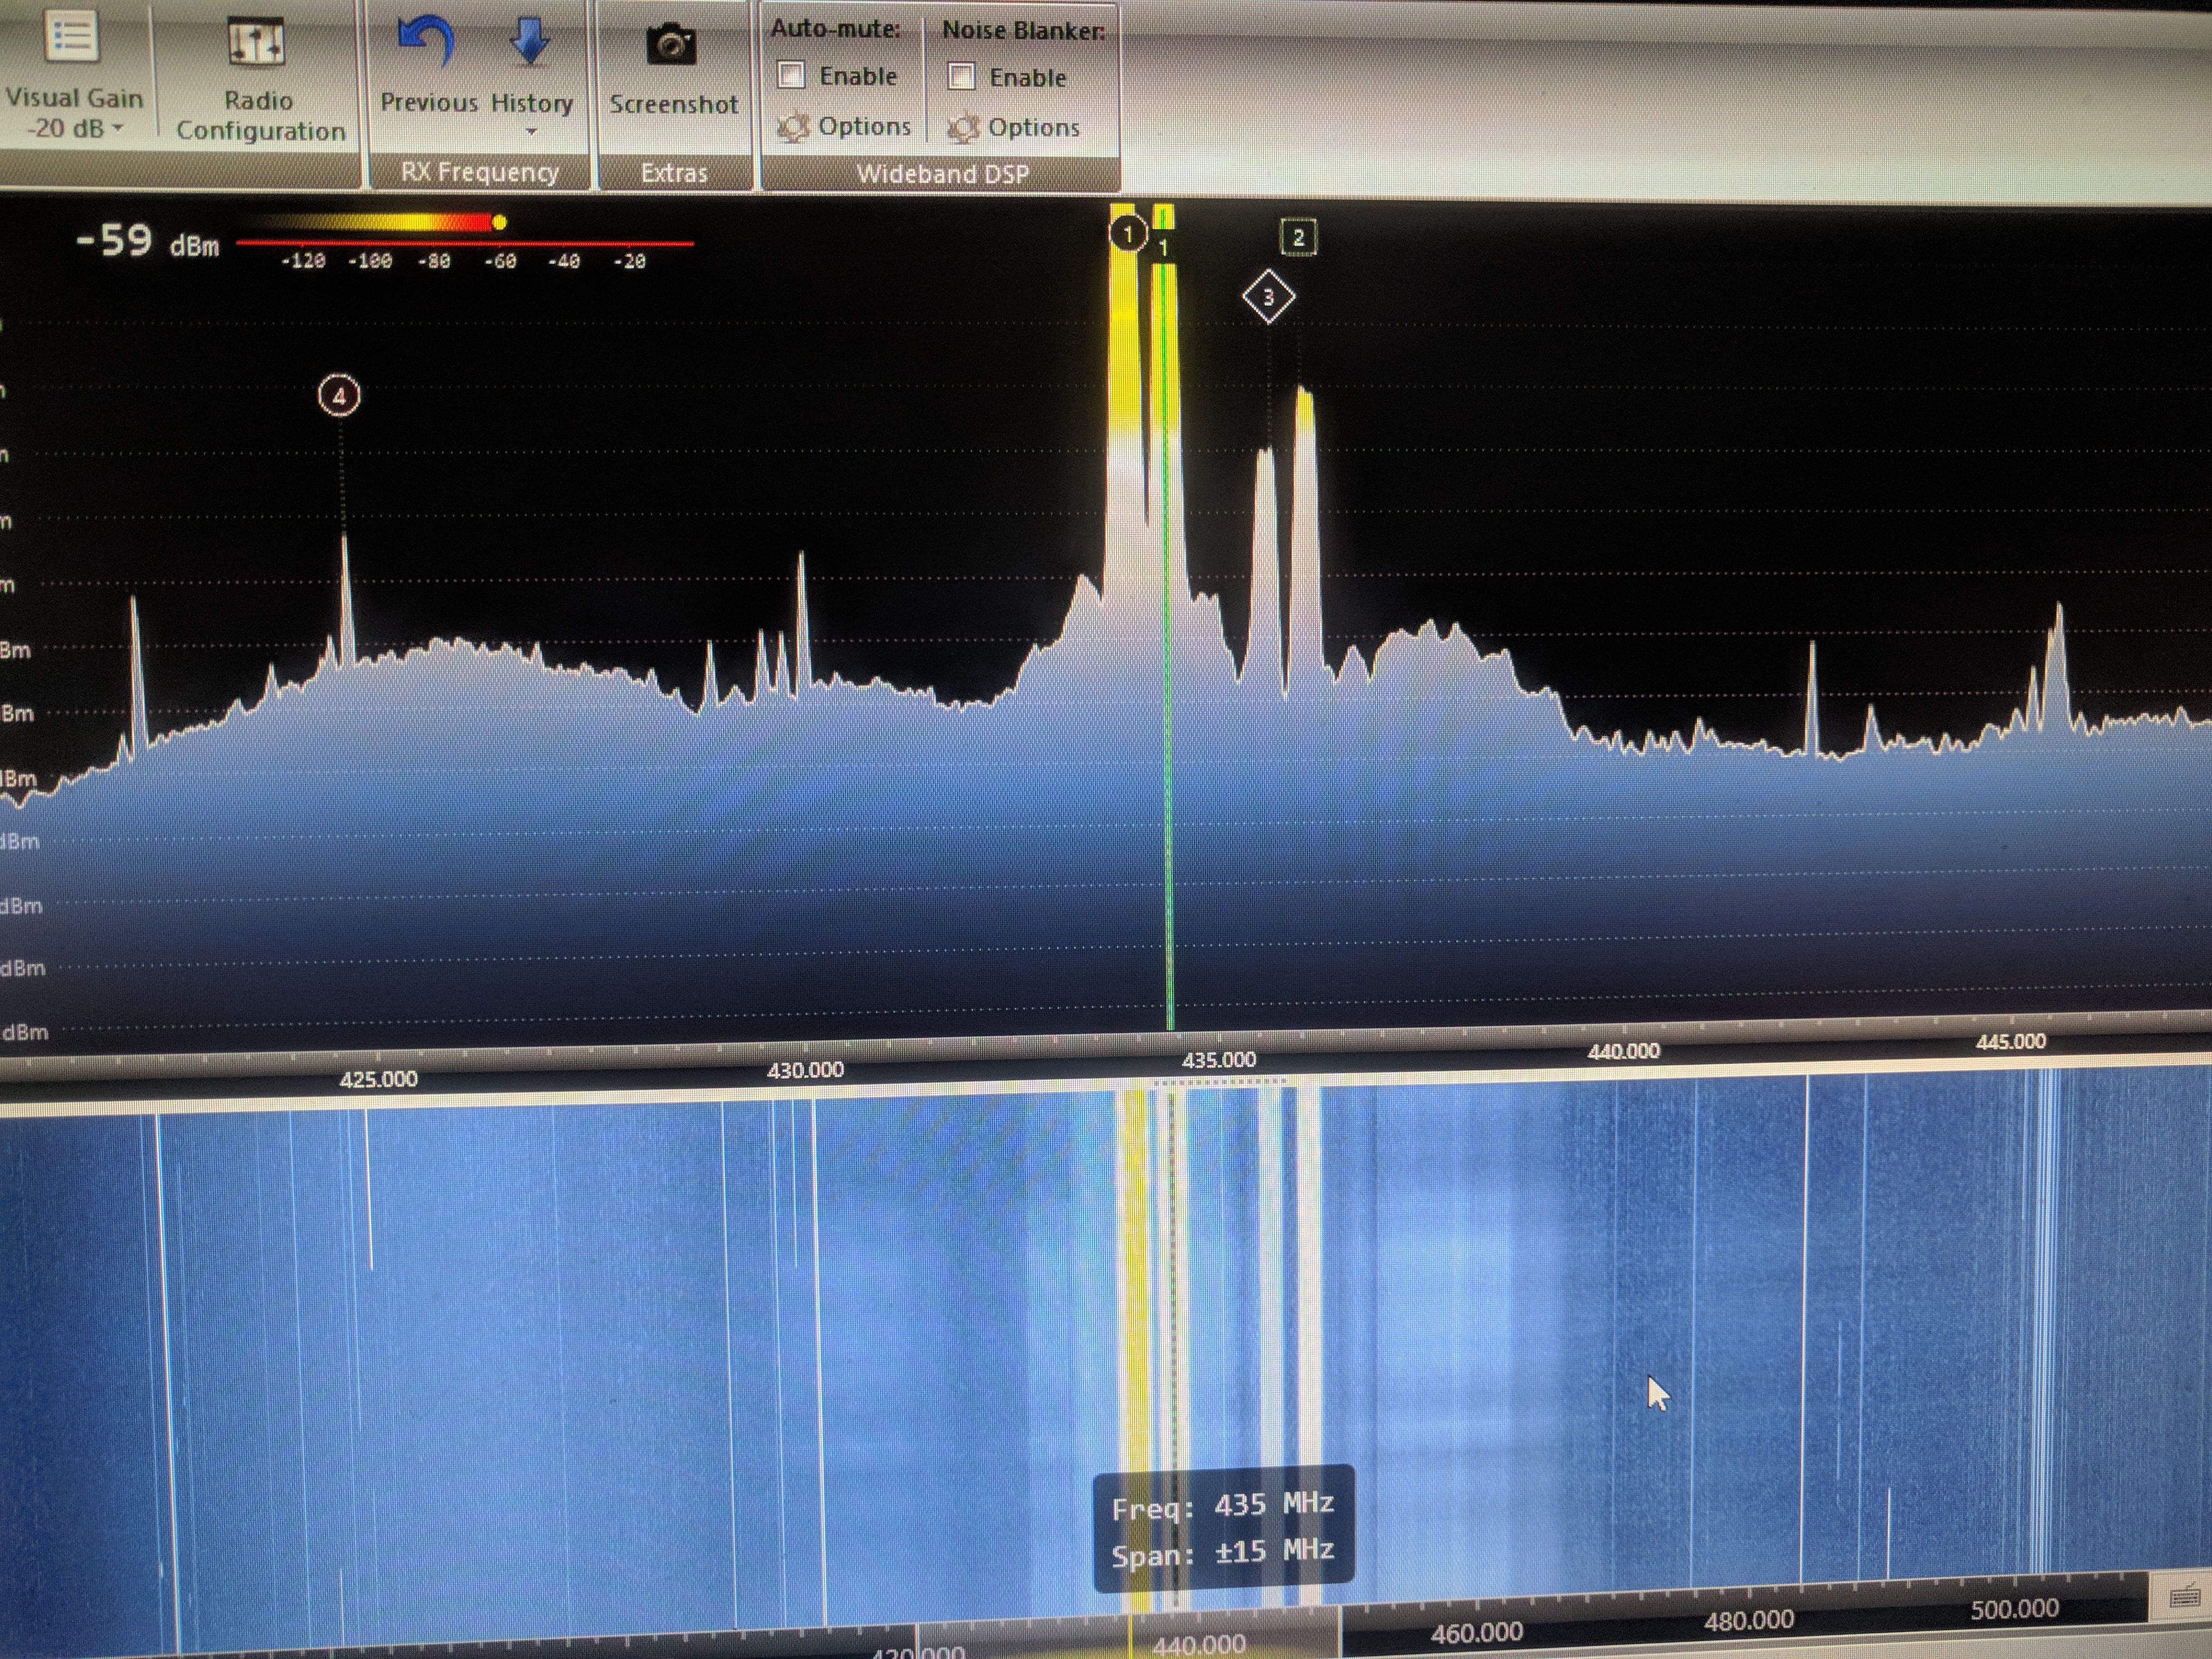The width and height of the screenshot is (2212, 1659).
Task: Click the -60 tick on the level meter
Action: click(500, 261)
